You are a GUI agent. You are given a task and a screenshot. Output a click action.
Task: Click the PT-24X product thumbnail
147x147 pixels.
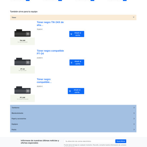(22, 90)
